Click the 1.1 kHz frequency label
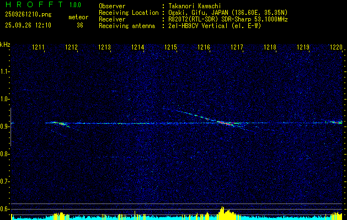 (4, 71)
